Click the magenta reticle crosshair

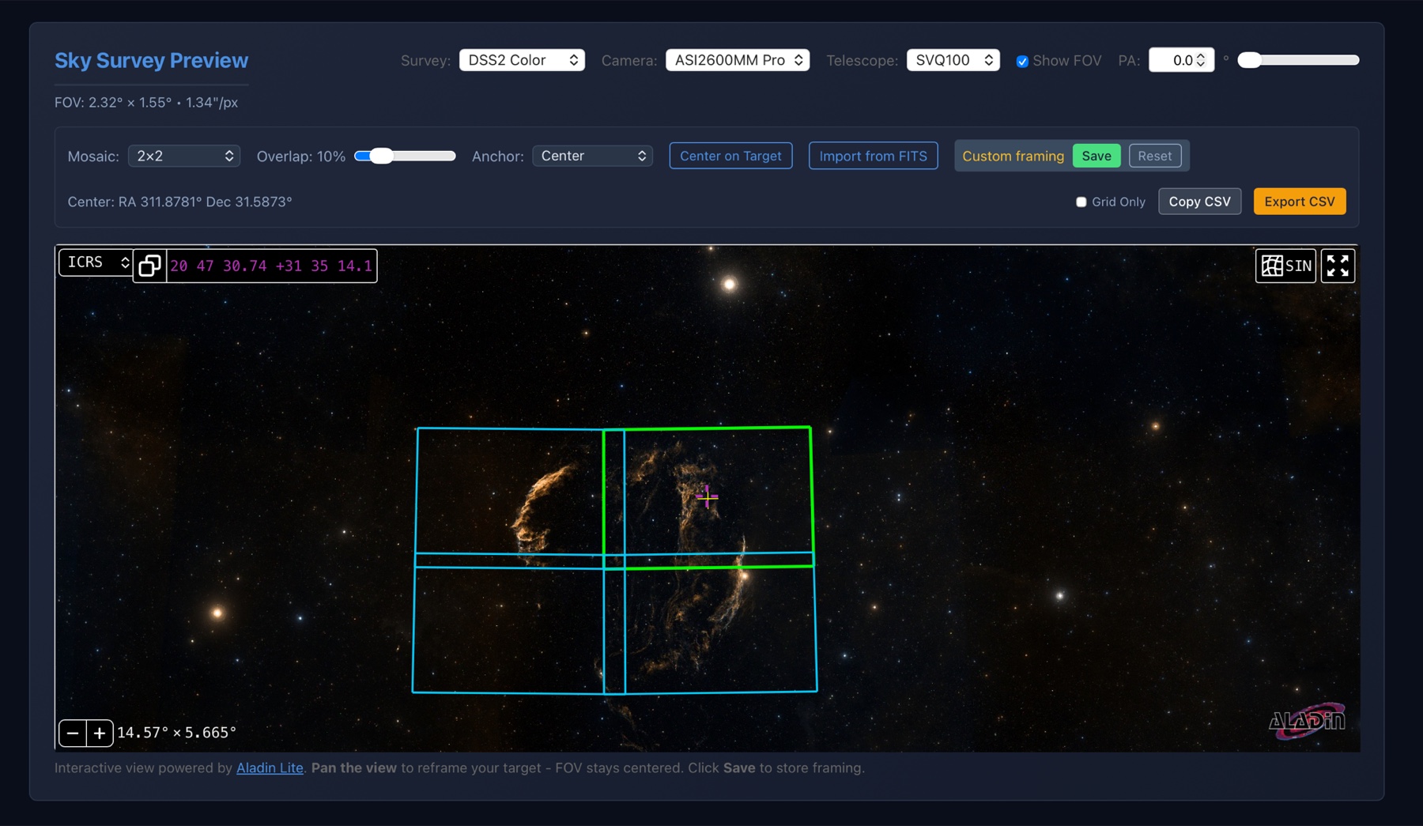point(707,496)
